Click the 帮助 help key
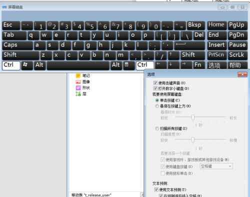250x197 pixels. pyautogui.click(x=237, y=65)
